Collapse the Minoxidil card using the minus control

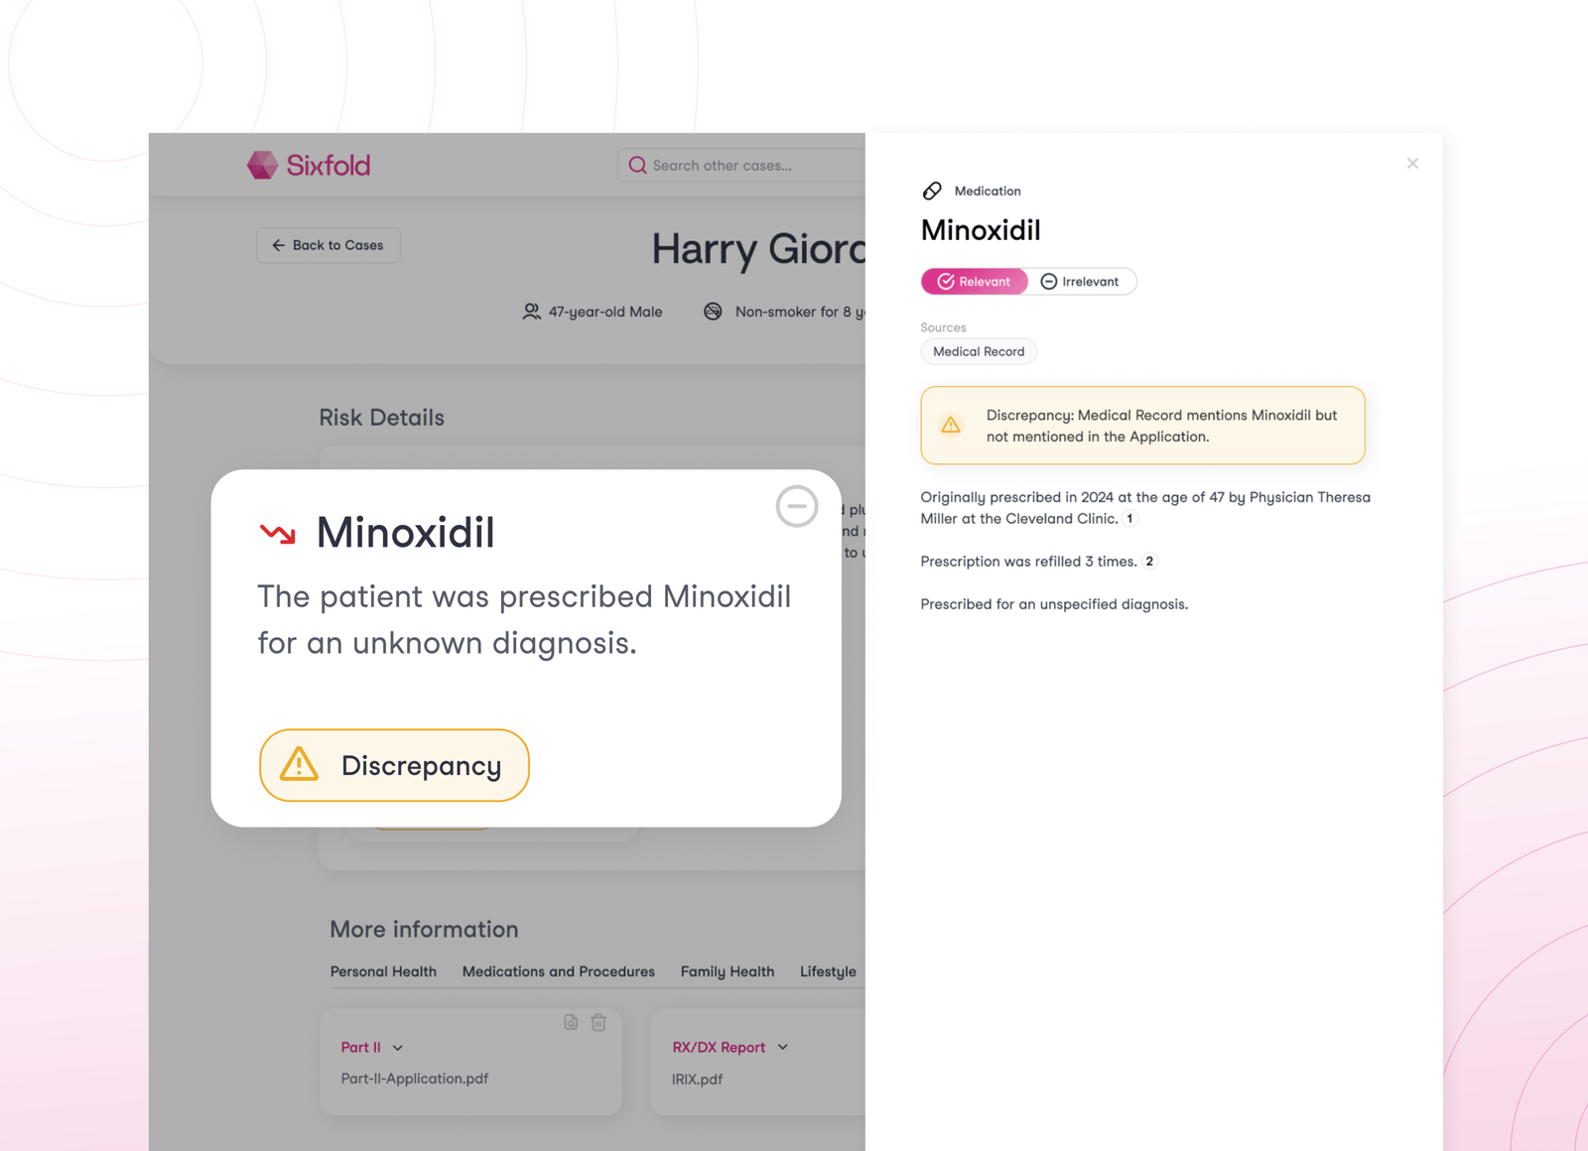(797, 506)
